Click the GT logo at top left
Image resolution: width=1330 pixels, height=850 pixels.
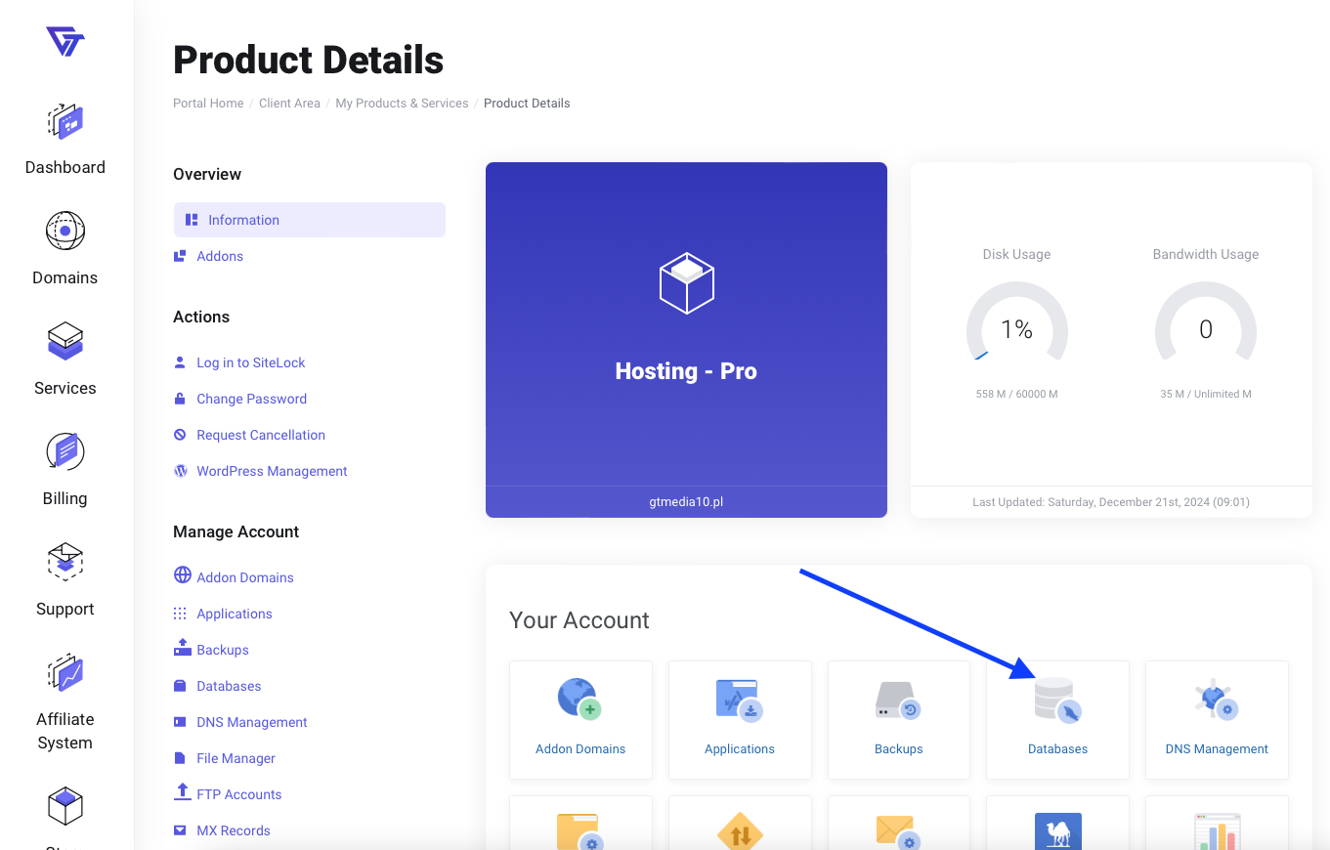[x=65, y=41]
